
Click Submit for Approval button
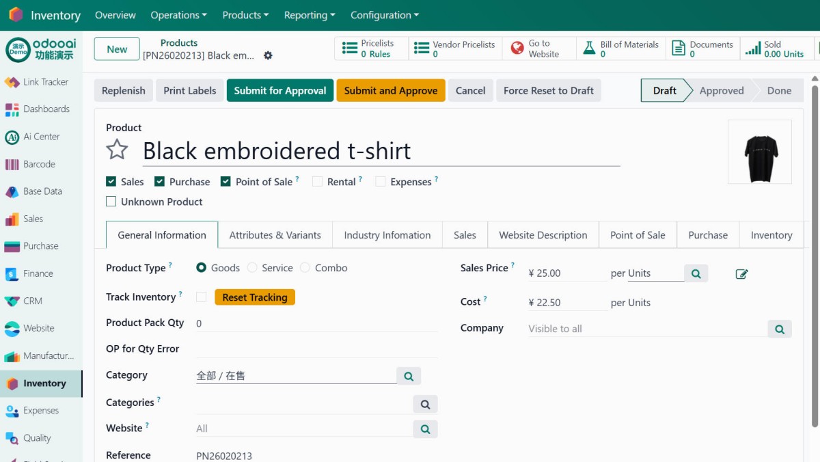(x=280, y=90)
